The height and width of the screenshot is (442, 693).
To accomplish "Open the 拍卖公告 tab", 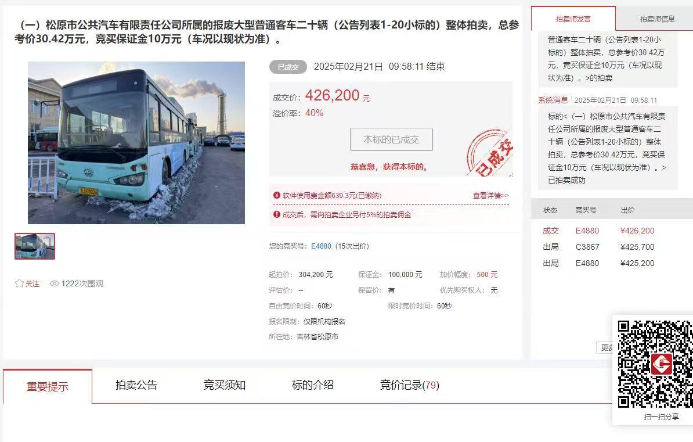I will pos(136,385).
